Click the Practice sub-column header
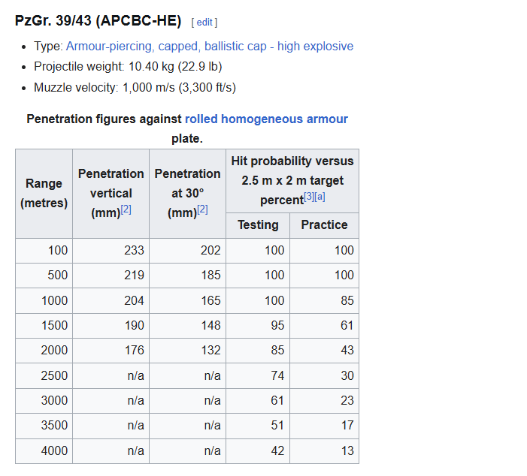Screen dimensions: 527x476 [324, 224]
